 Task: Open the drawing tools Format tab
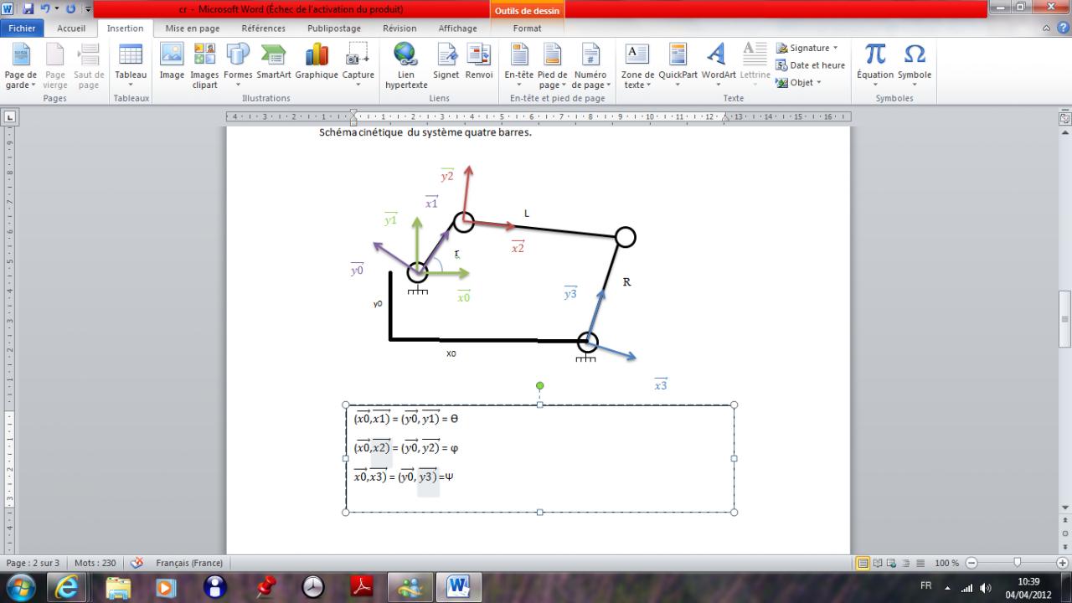coord(528,28)
